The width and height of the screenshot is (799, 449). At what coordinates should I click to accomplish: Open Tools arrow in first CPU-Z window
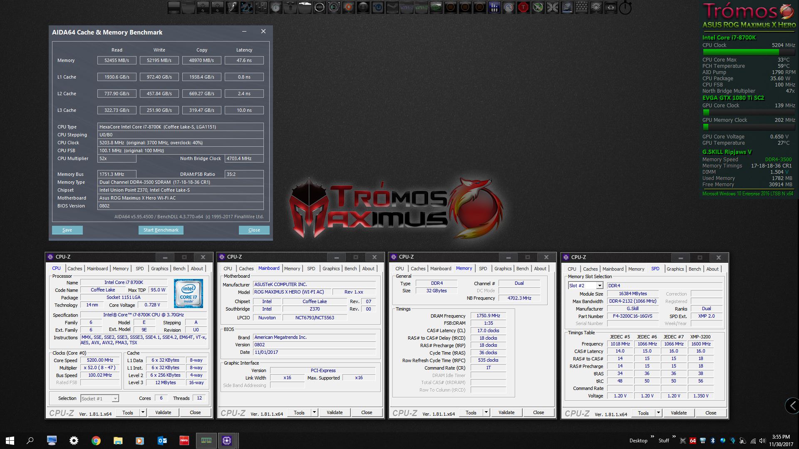pos(143,412)
